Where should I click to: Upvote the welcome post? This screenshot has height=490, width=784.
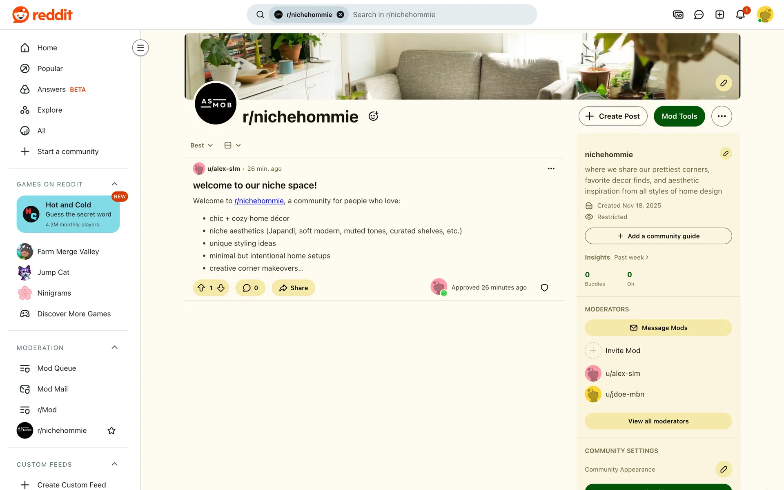tap(201, 288)
